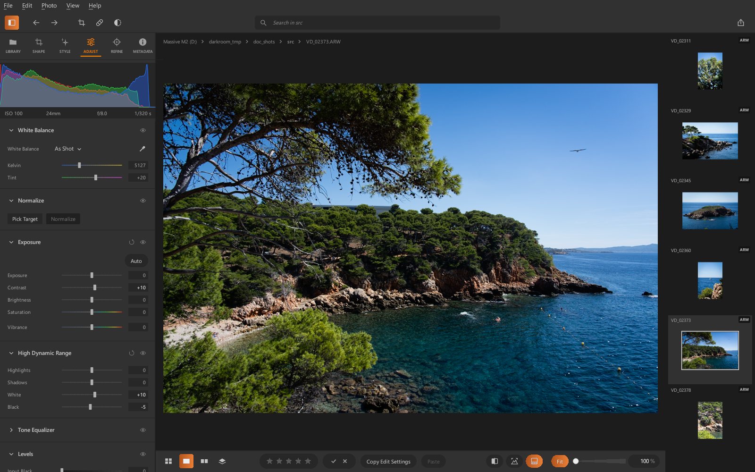
Task: Rate photo five stars
Action: coord(308,461)
